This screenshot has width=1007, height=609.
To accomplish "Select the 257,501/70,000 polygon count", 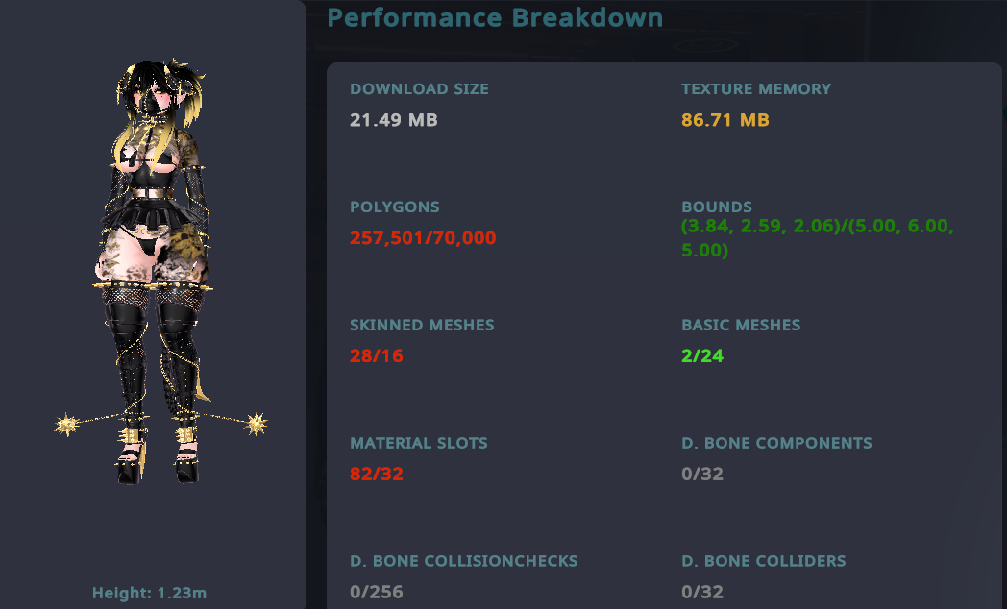I will [x=423, y=238].
